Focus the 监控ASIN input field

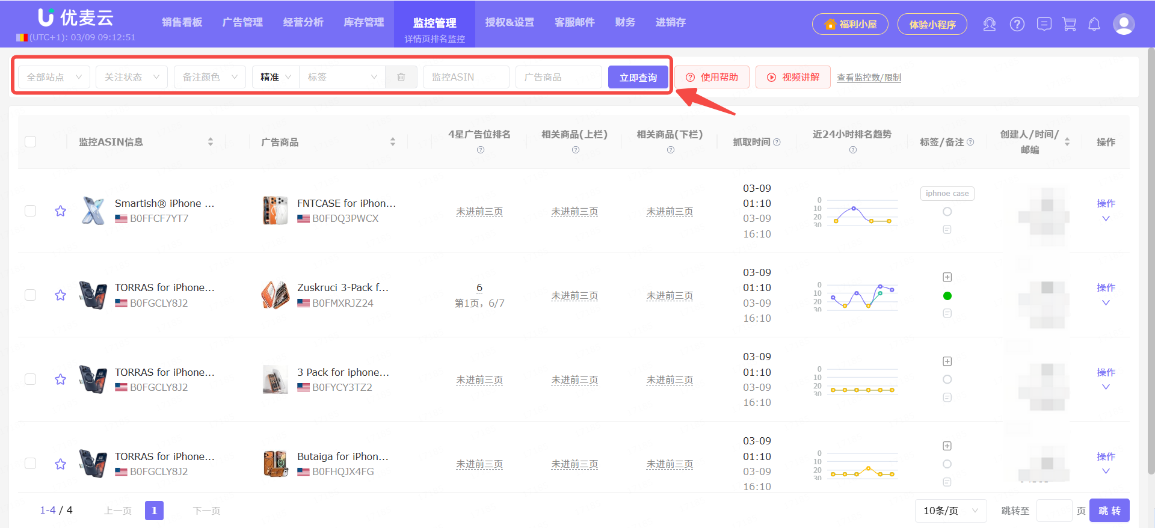[x=466, y=77]
